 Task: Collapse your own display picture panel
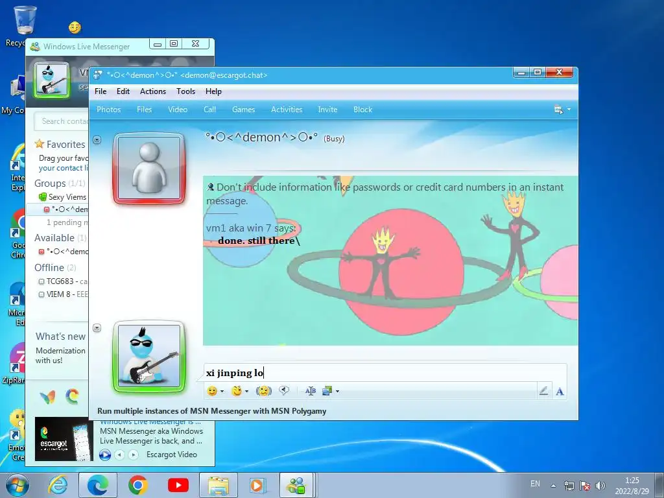97,327
